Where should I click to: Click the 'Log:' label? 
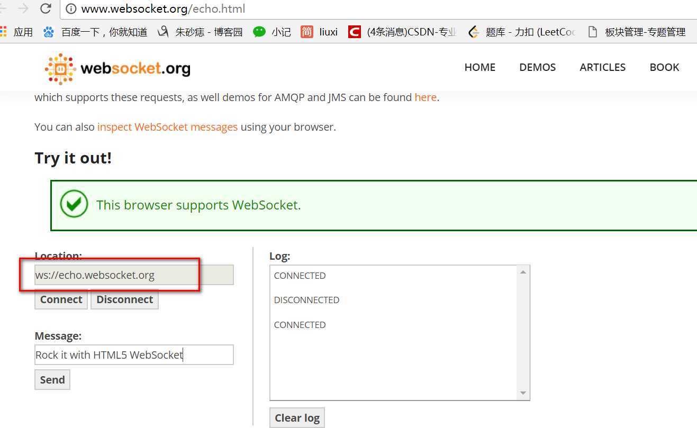coord(280,256)
